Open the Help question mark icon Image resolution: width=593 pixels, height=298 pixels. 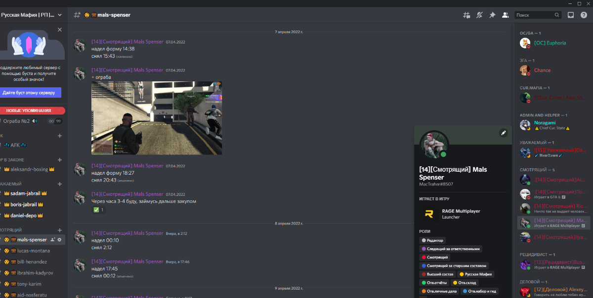(x=584, y=15)
